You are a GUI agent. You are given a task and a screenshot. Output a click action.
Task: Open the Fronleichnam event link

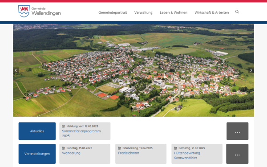pyautogui.click(x=129, y=153)
